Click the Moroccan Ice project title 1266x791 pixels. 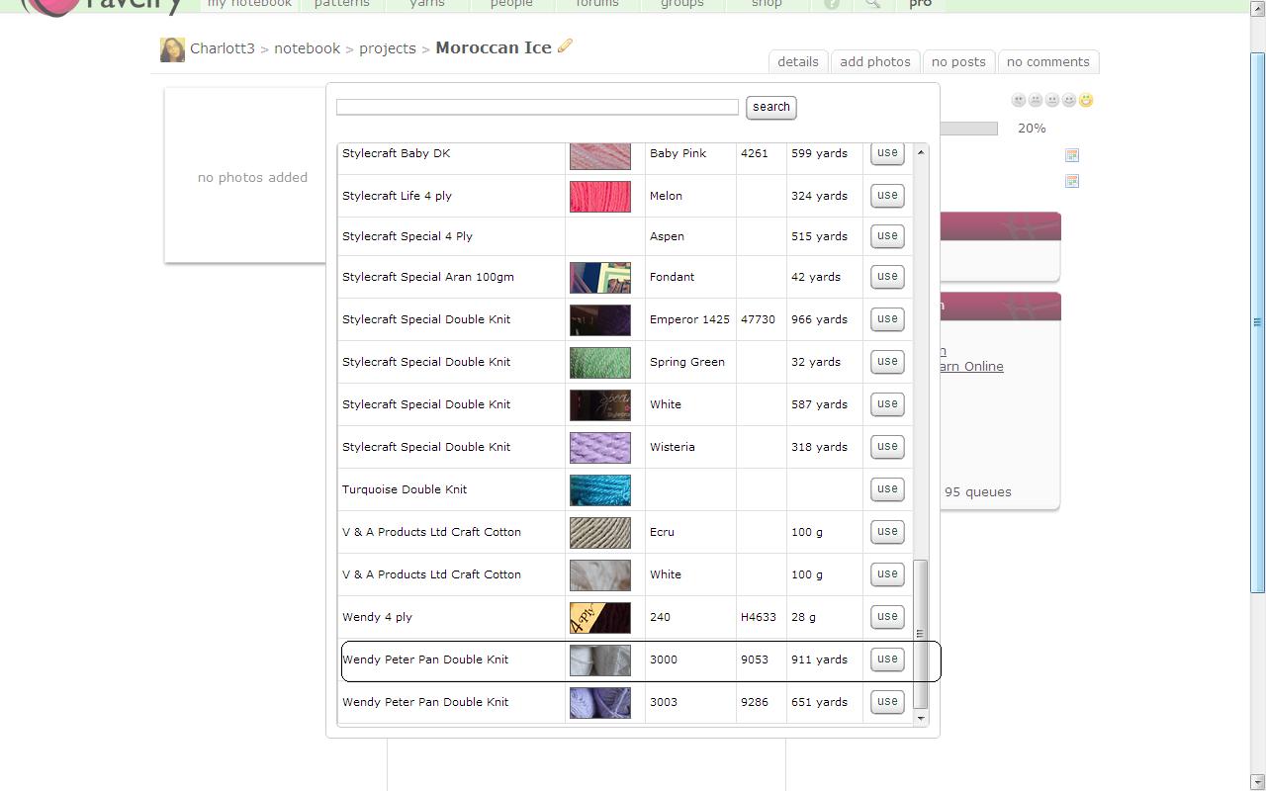494,47
